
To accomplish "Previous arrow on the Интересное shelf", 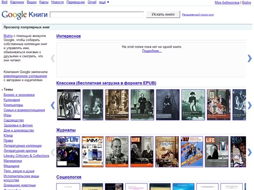I will (x=53, y=58).
